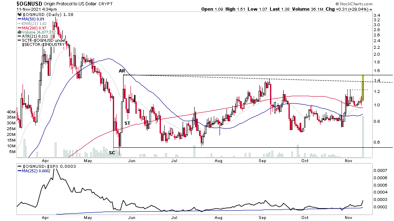Click the Low 1.07 value
This screenshot has width=394, height=221.
click(x=258, y=9)
